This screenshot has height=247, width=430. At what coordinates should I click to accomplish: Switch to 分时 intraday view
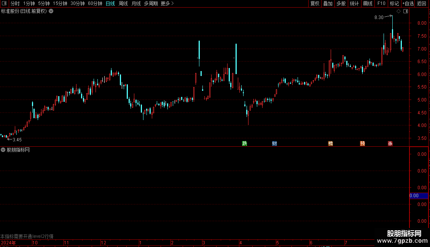(x=15, y=3)
